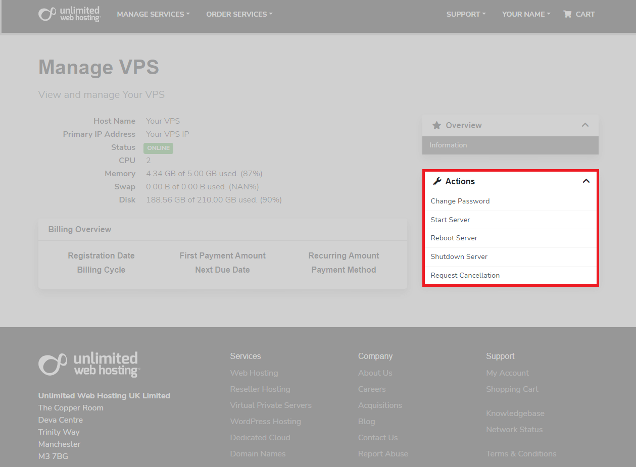Click the Registration Date label

(101, 255)
